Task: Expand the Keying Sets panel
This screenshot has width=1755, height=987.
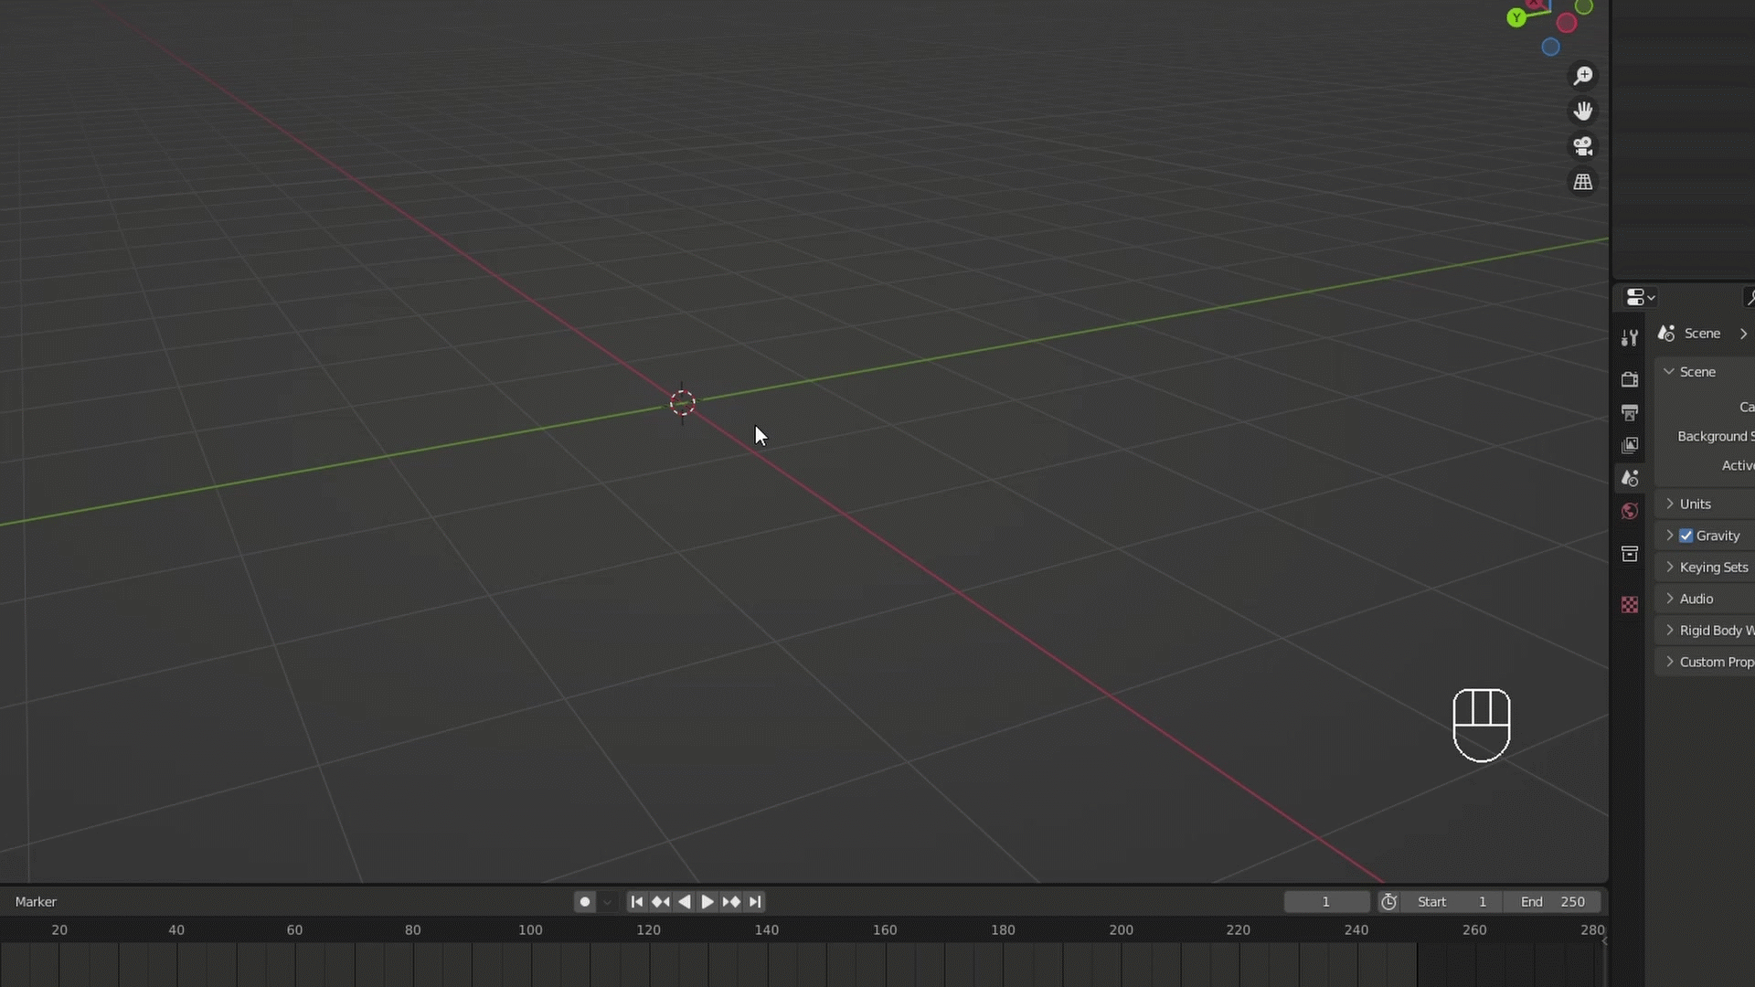Action: click(1713, 568)
